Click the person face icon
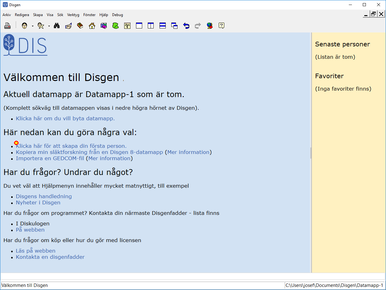Screen dimensions: 386x290 pos(24,26)
